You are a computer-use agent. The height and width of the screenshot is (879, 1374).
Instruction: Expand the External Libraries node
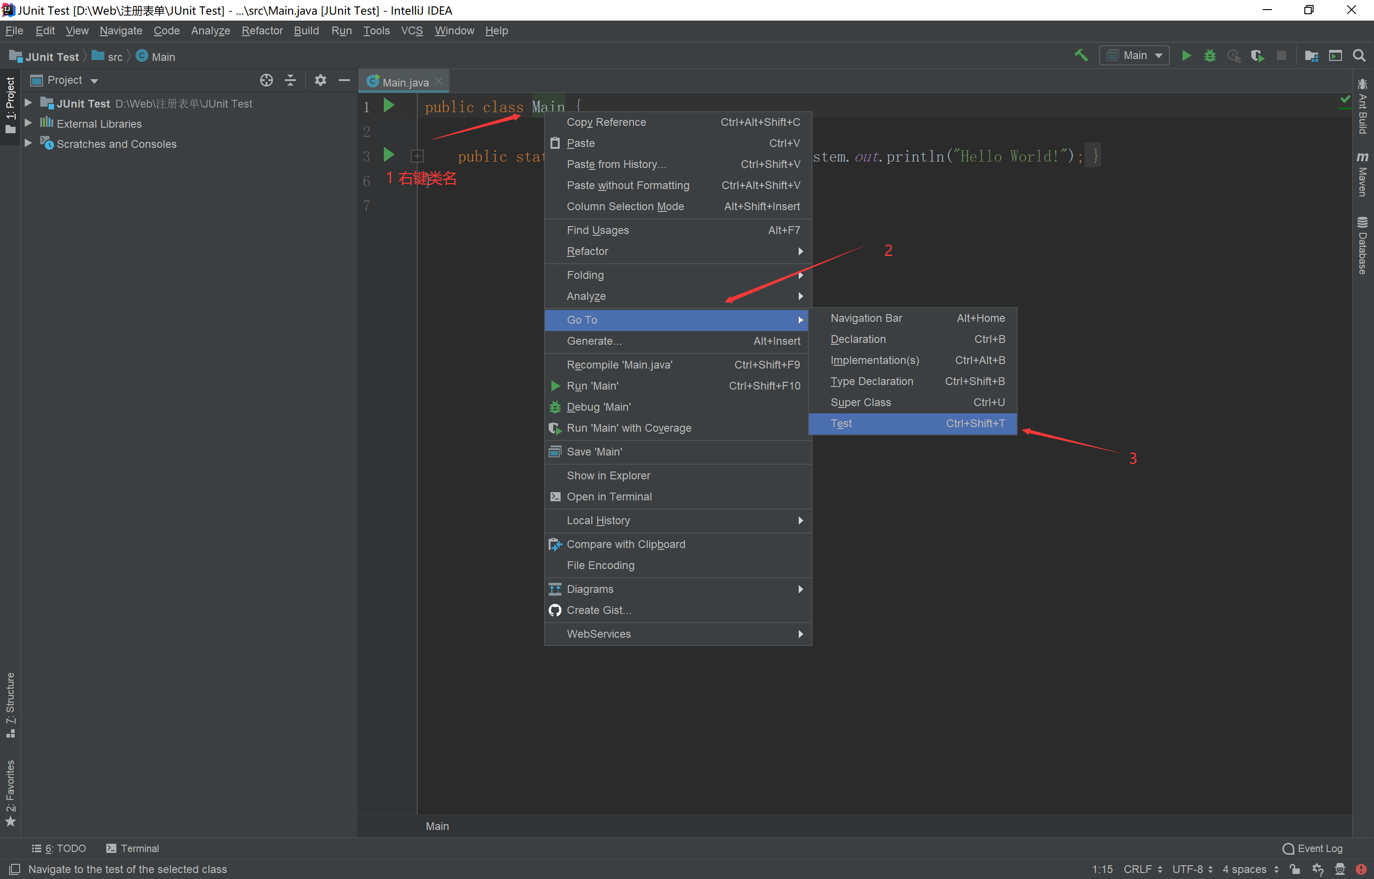click(28, 123)
